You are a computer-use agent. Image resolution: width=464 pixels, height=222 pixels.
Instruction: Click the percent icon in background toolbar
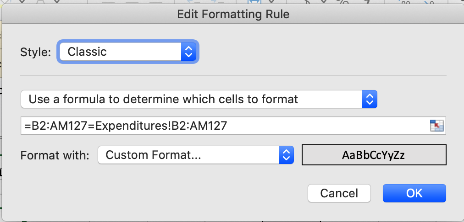tap(341, 3)
